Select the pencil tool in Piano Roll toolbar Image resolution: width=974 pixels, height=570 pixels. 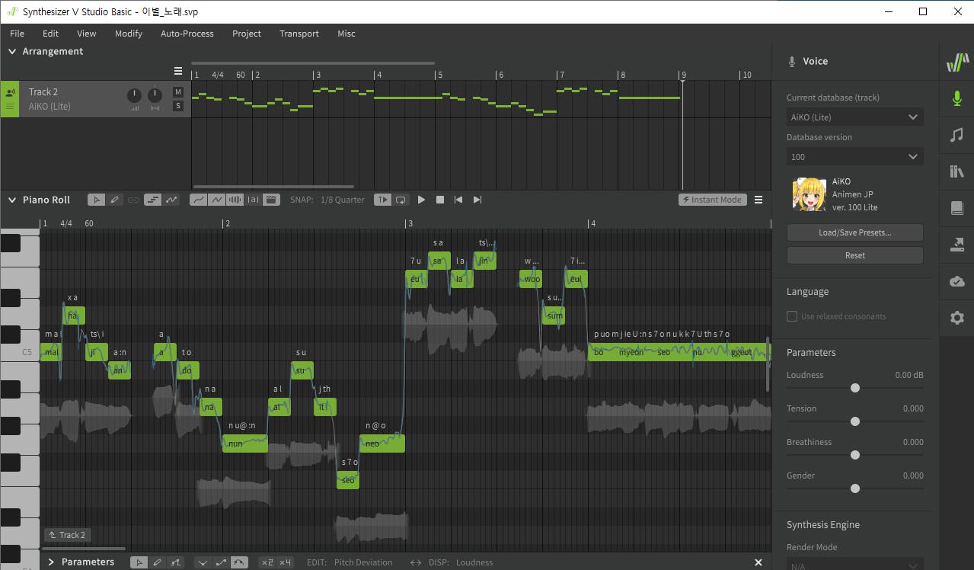[x=114, y=200]
